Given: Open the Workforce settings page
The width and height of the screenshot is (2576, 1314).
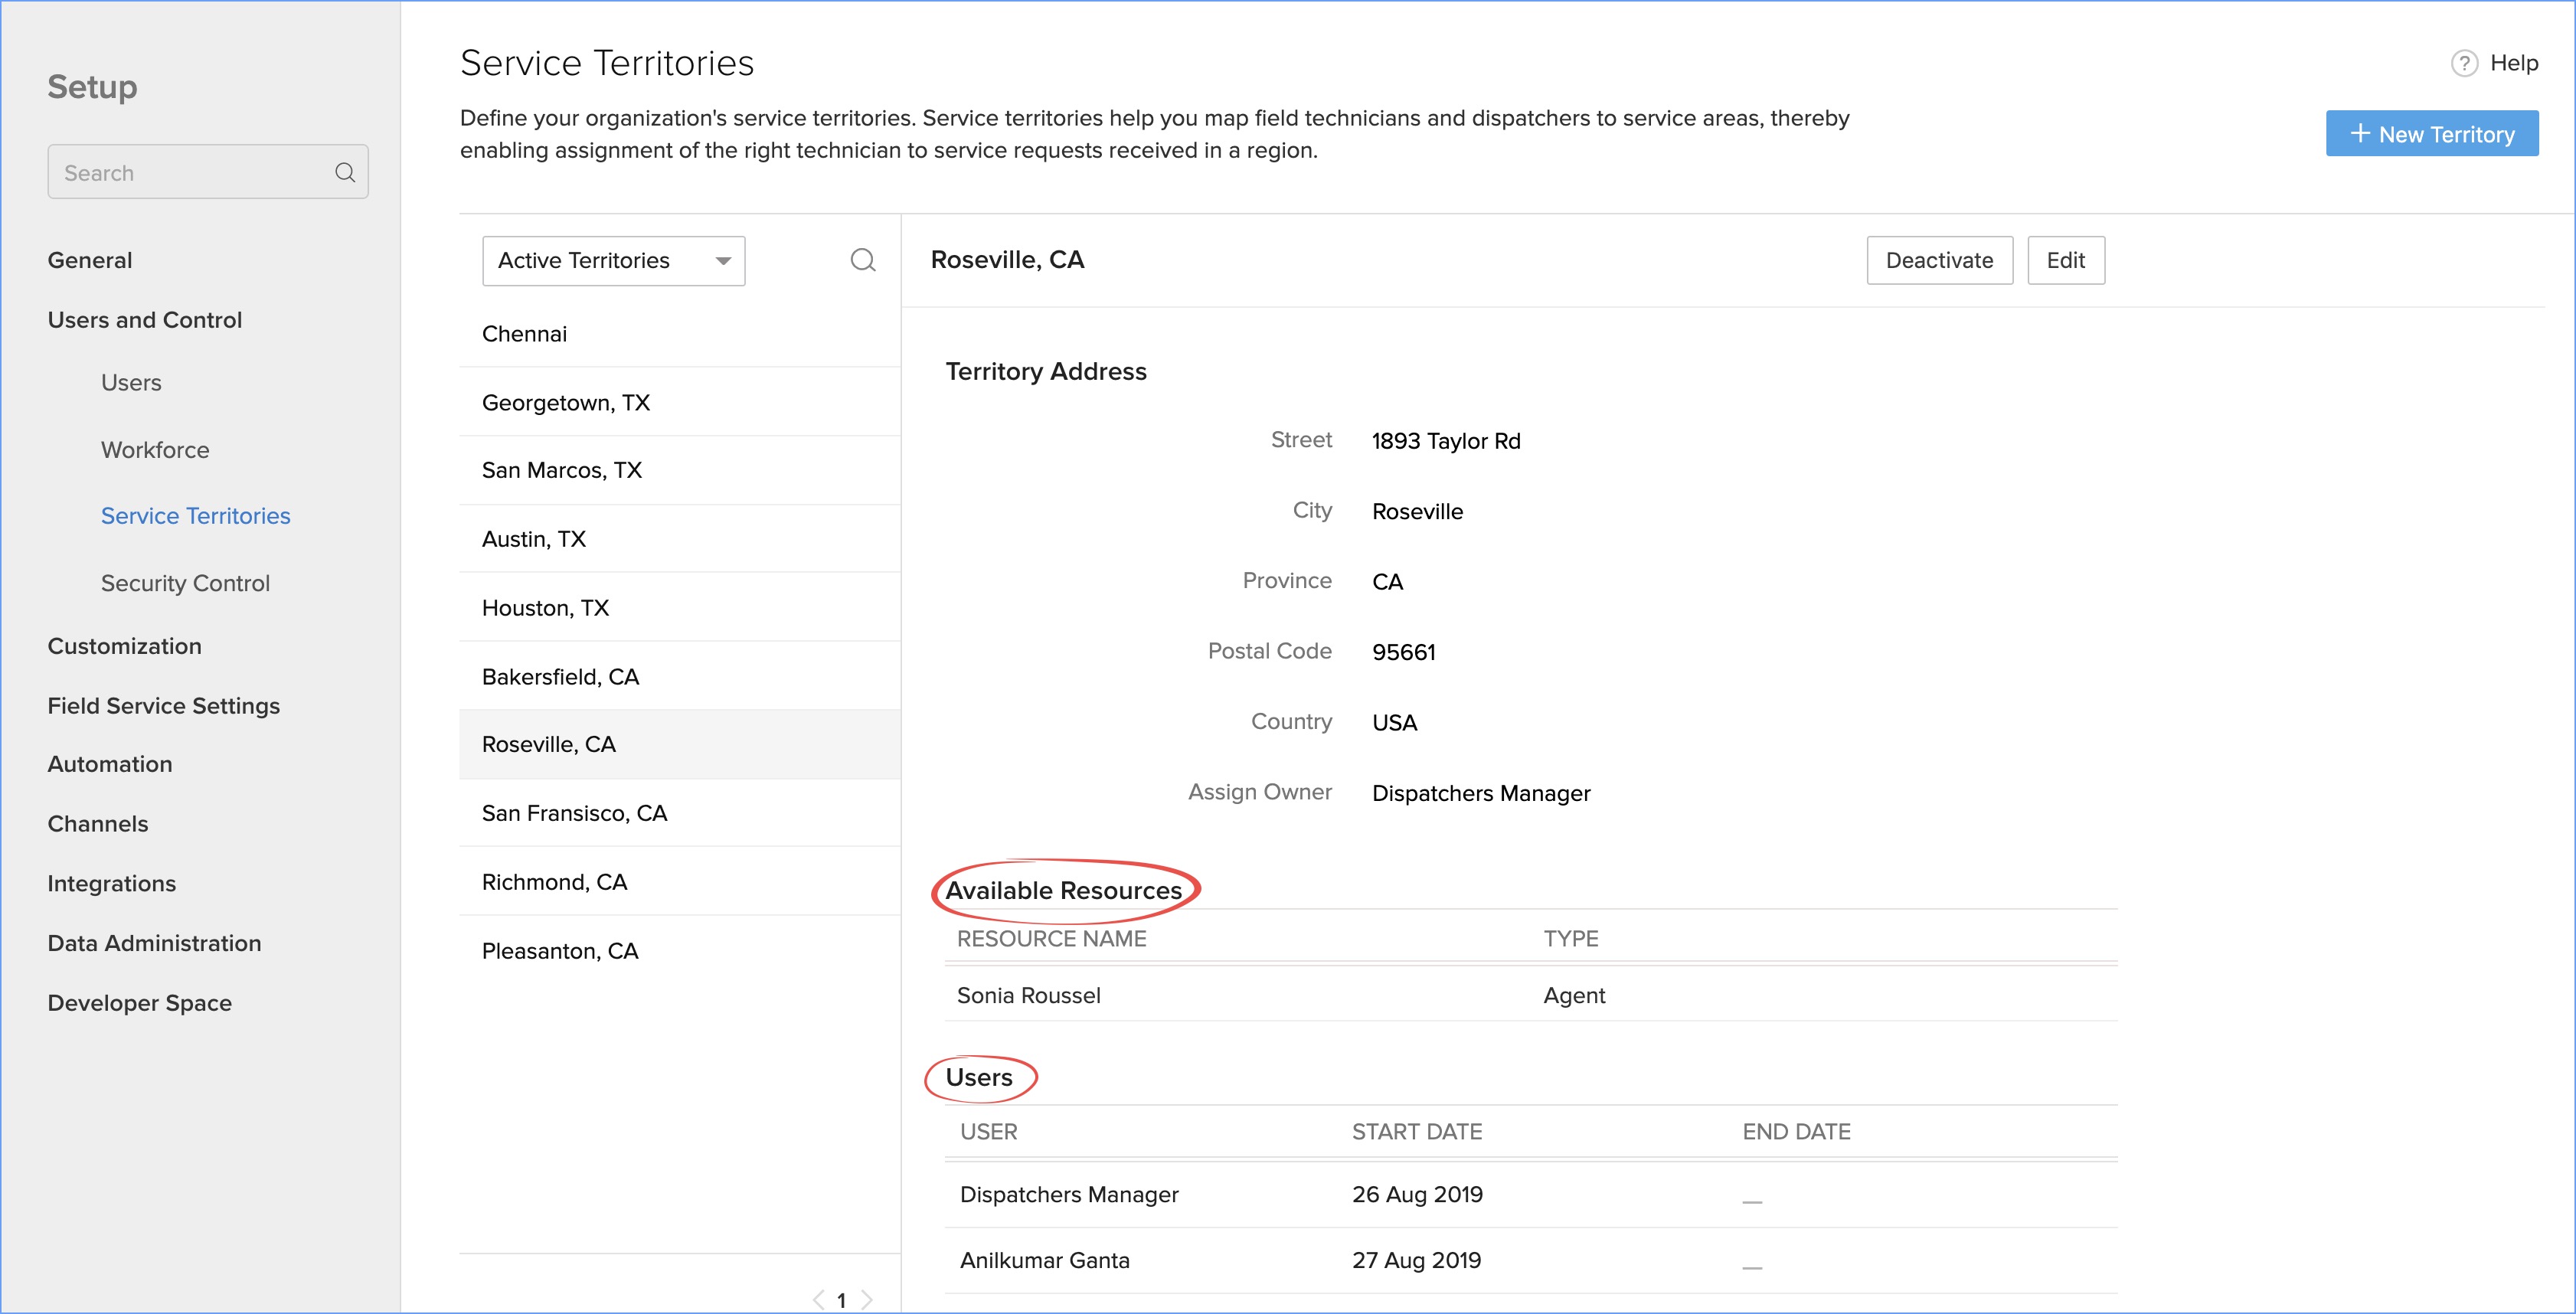Looking at the screenshot, I should pyautogui.click(x=155, y=450).
